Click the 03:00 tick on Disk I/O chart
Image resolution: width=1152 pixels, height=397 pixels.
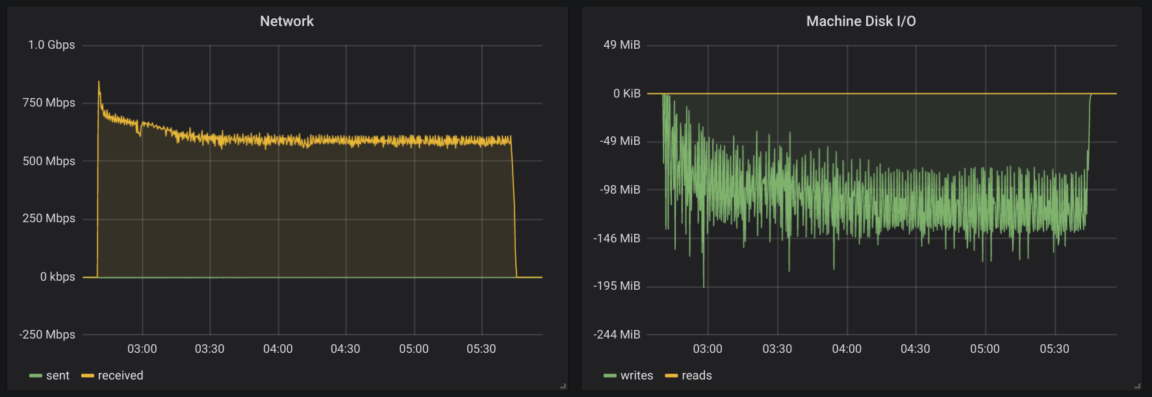(708, 349)
